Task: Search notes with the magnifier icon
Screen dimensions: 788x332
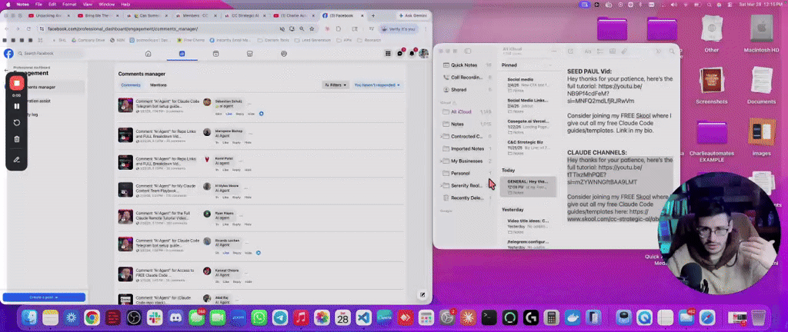Action: click(671, 51)
